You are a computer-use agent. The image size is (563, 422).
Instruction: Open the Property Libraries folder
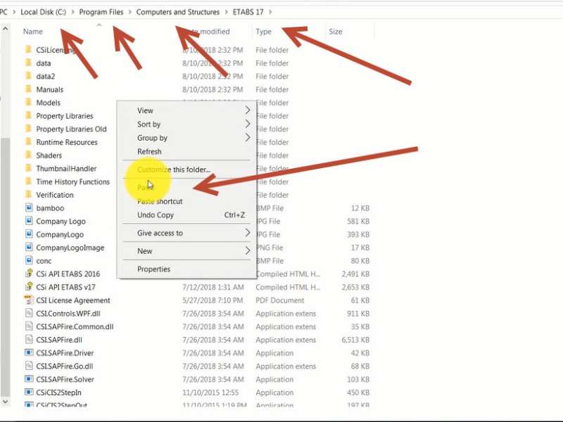(x=63, y=115)
